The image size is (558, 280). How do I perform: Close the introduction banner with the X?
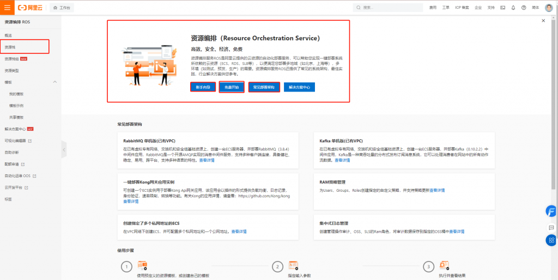pyautogui.click(x=543, y=21)
